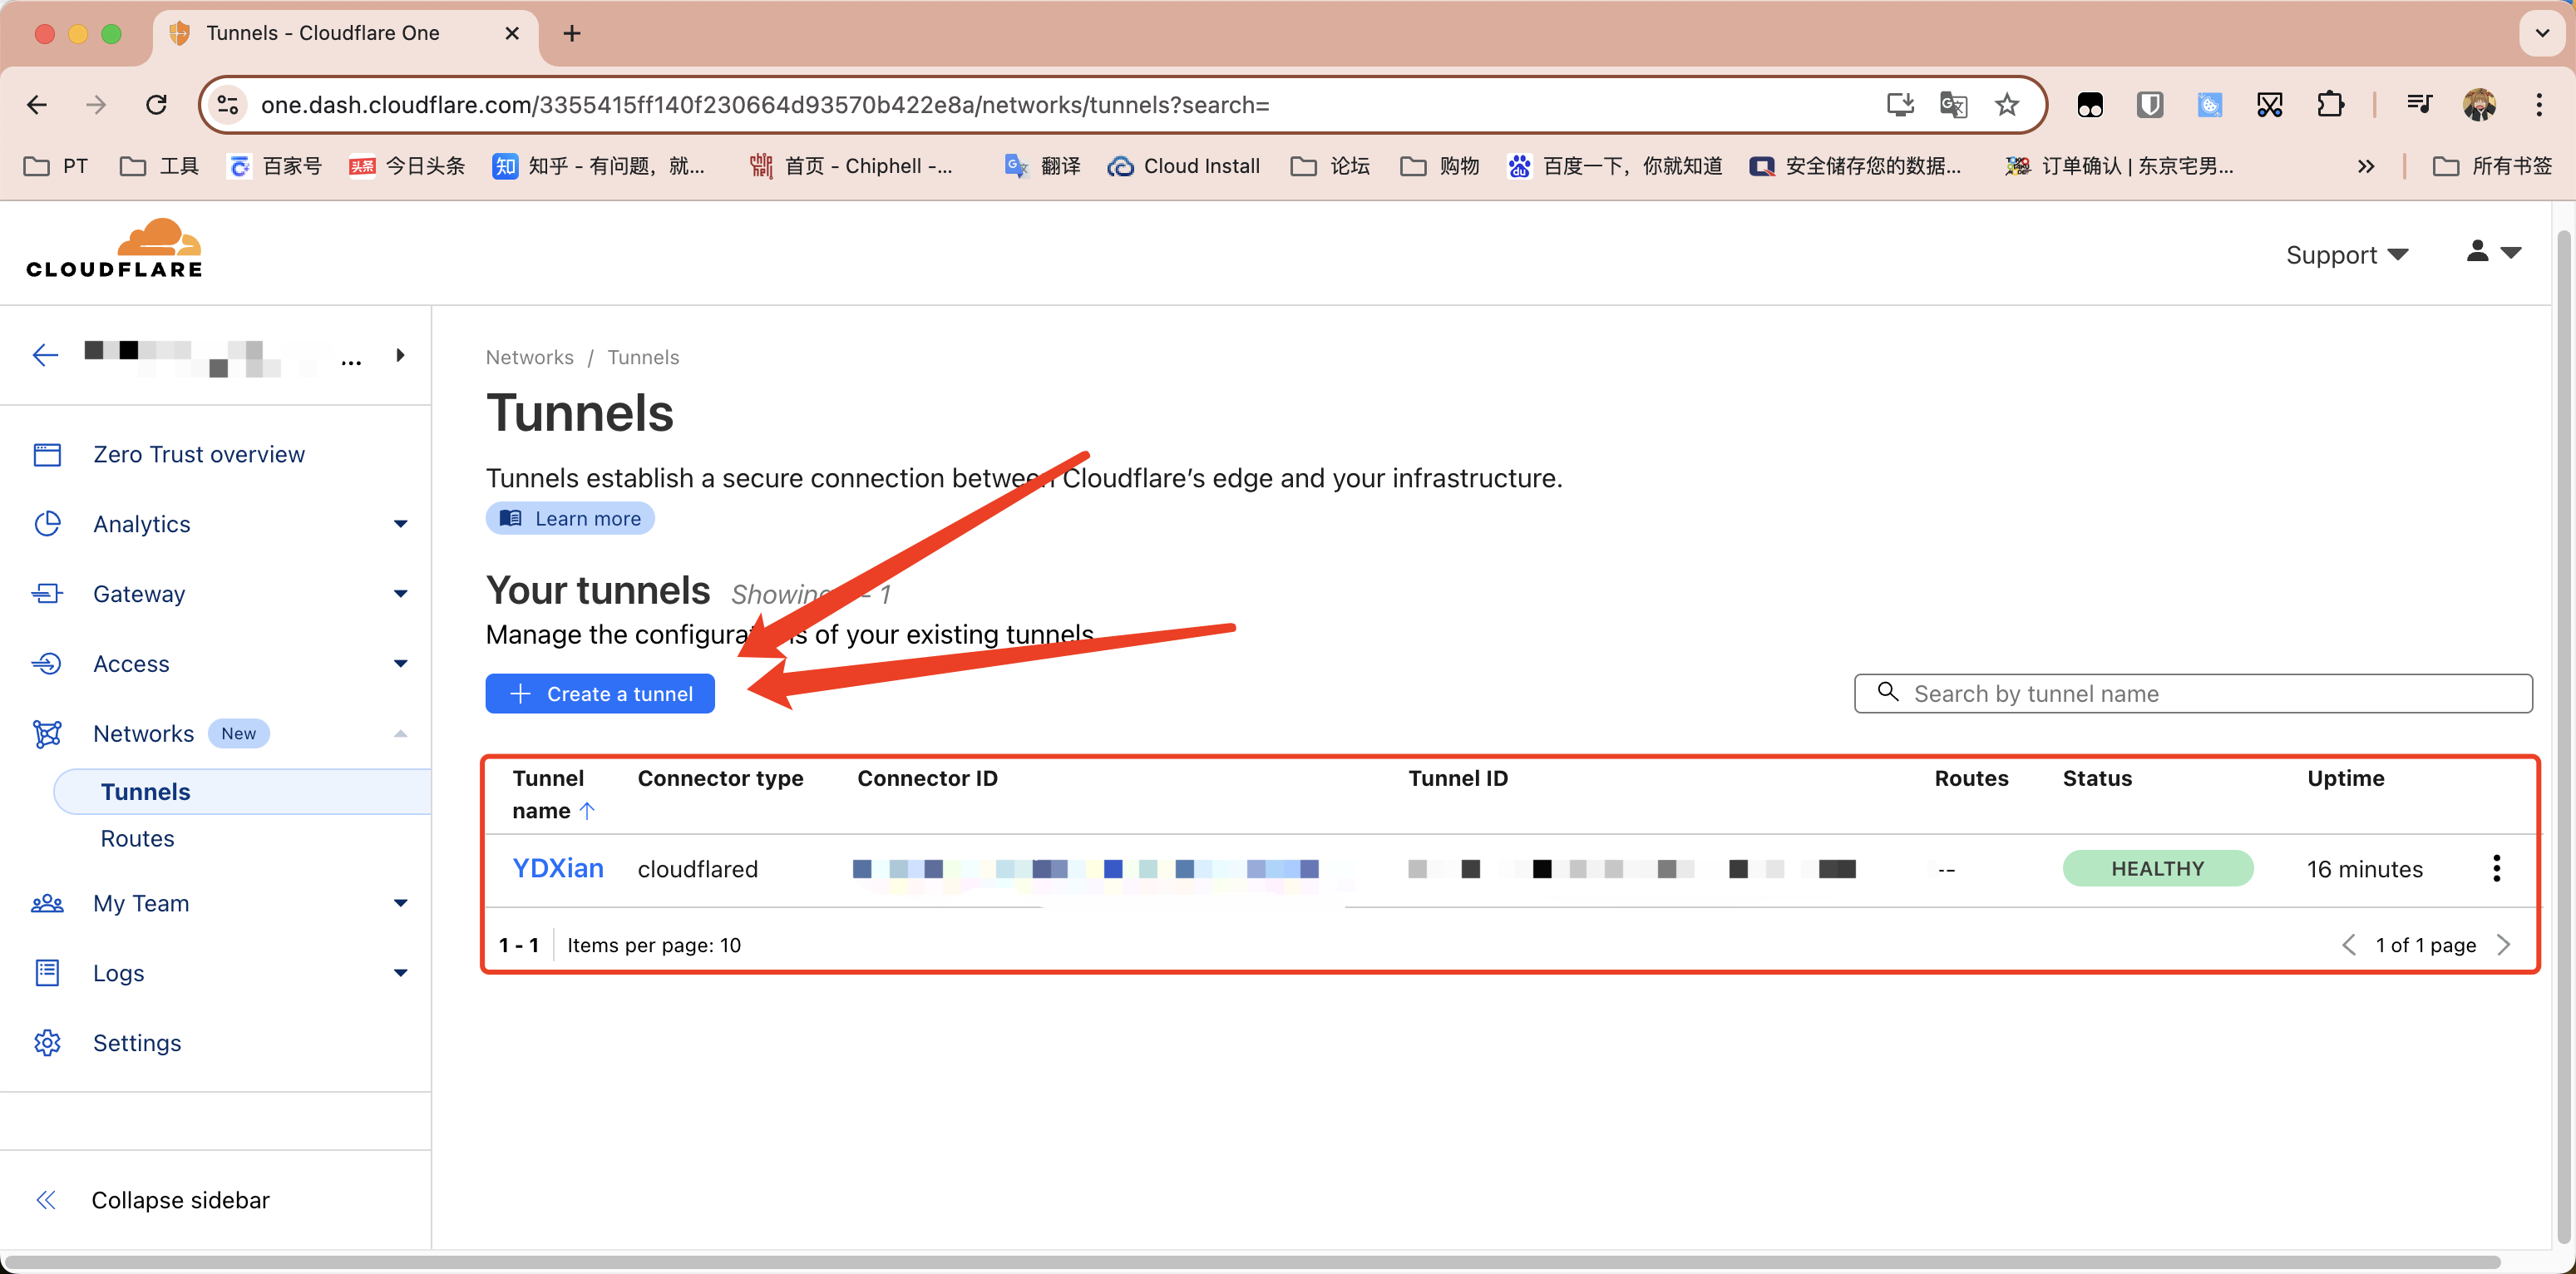Click the Uptime column header
The height and width of the screenshot is (1274, 2576).
coord(2345,779)
